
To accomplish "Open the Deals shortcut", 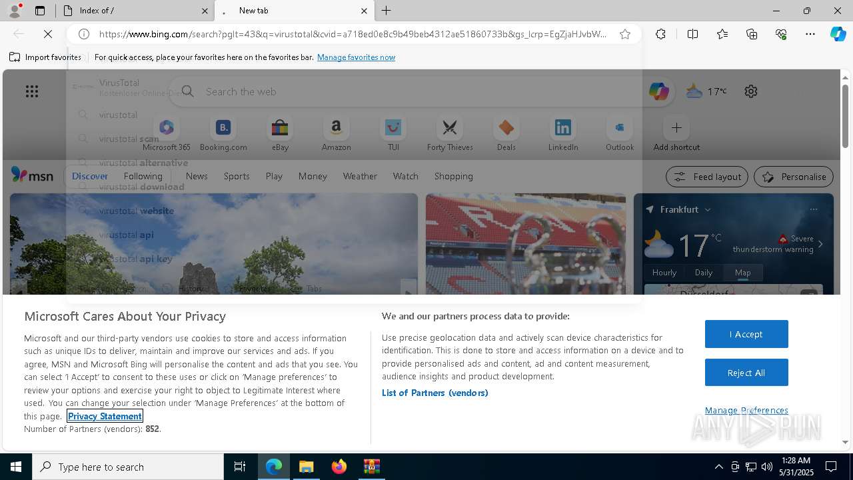I will [x=506, y=134].
